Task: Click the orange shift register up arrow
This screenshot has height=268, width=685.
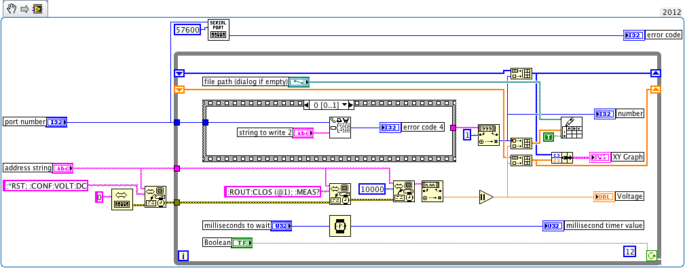Action: click(655, 90)
